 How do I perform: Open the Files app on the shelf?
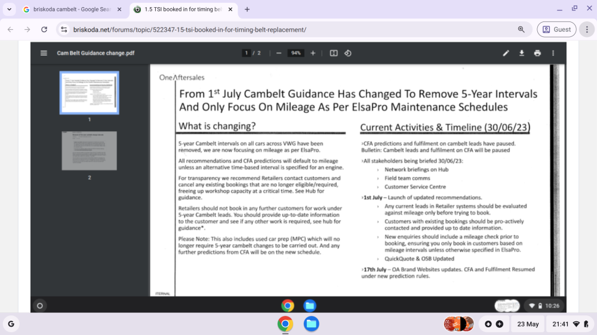pyautogui.click(x=311, y=324)
